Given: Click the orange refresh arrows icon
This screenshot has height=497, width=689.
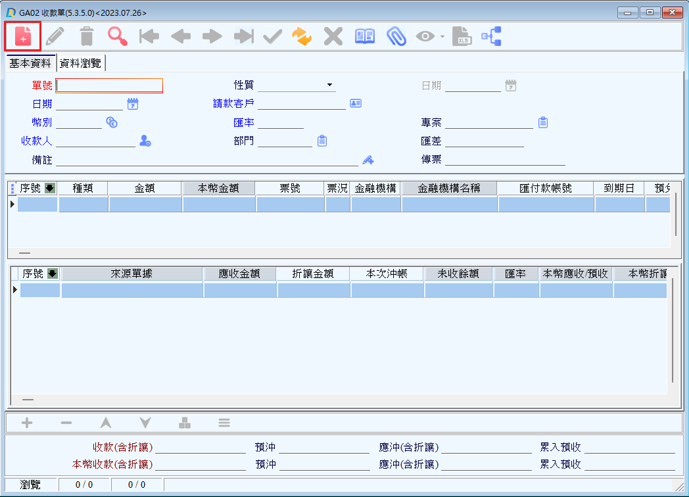Looking at the screenshot, I should tap(302, 36).
